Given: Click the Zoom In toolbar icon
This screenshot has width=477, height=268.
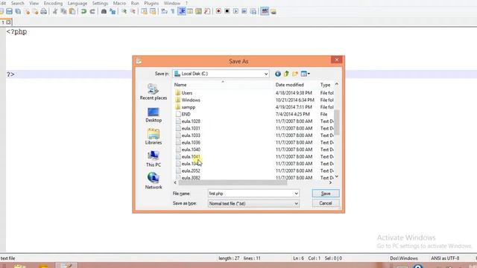Looking at the screenshot, I should pos(124,11).
